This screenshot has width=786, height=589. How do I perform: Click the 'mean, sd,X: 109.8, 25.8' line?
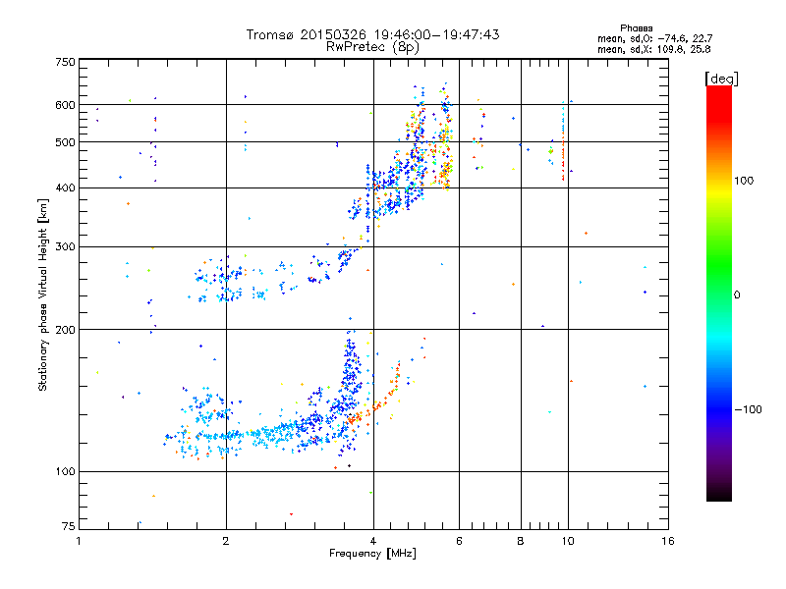(x=653, y=49)
